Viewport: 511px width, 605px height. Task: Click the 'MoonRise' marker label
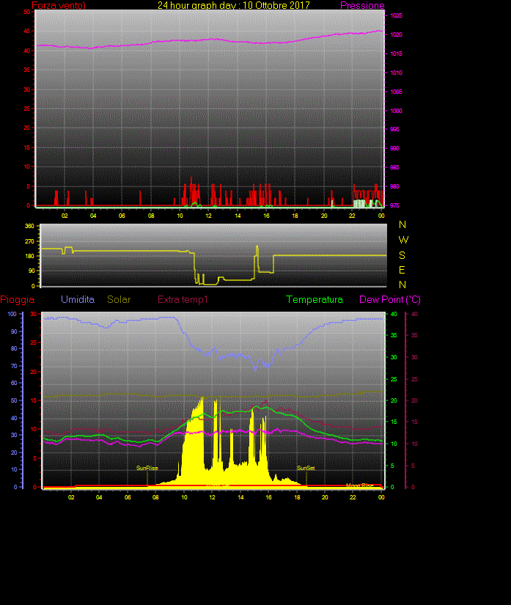pos(359,485)
